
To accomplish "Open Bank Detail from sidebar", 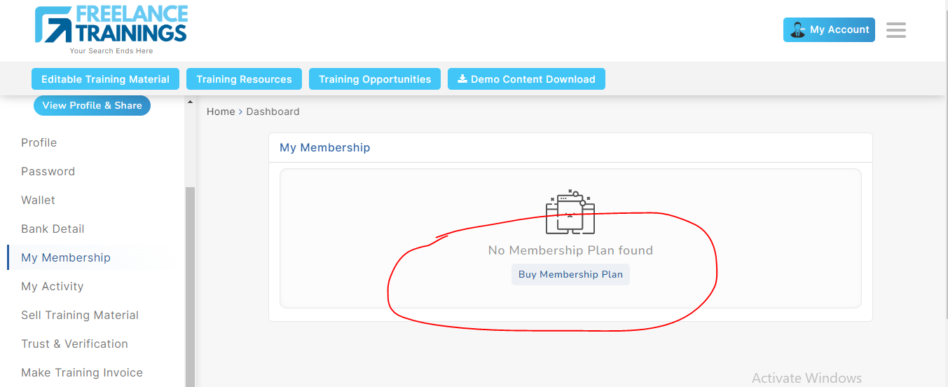I will [53, 229].
